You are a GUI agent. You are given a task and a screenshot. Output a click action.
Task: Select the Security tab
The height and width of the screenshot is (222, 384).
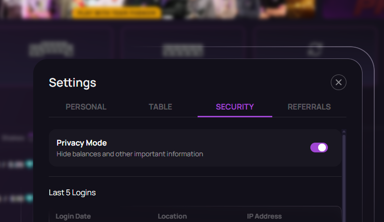[235, 107]
